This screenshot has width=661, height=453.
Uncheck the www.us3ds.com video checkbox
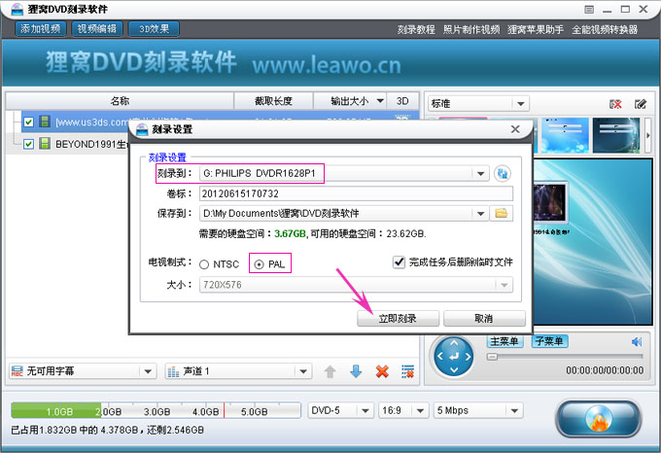(x=28, y=122)
